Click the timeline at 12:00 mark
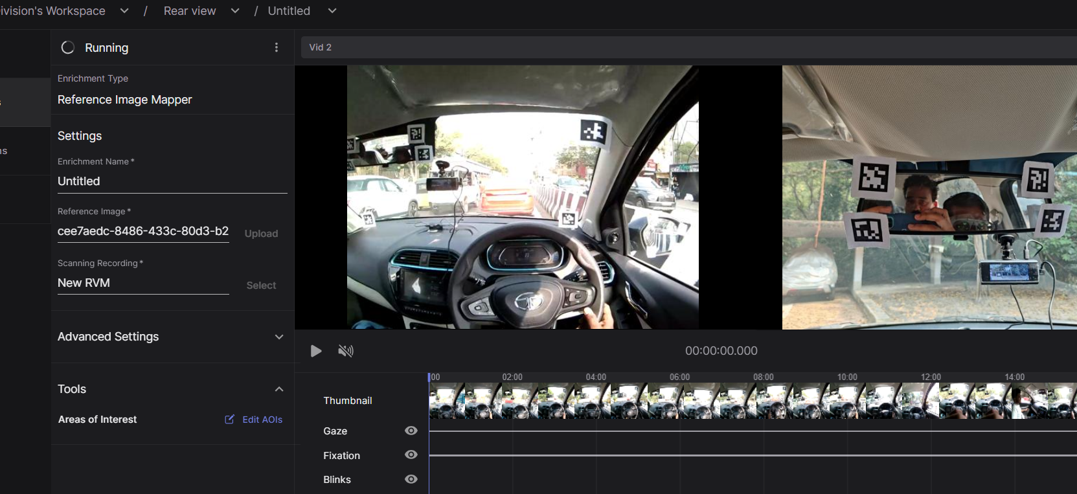Image resolution: width=1077 pixels, height=494 pixels. tap(931, 377)
